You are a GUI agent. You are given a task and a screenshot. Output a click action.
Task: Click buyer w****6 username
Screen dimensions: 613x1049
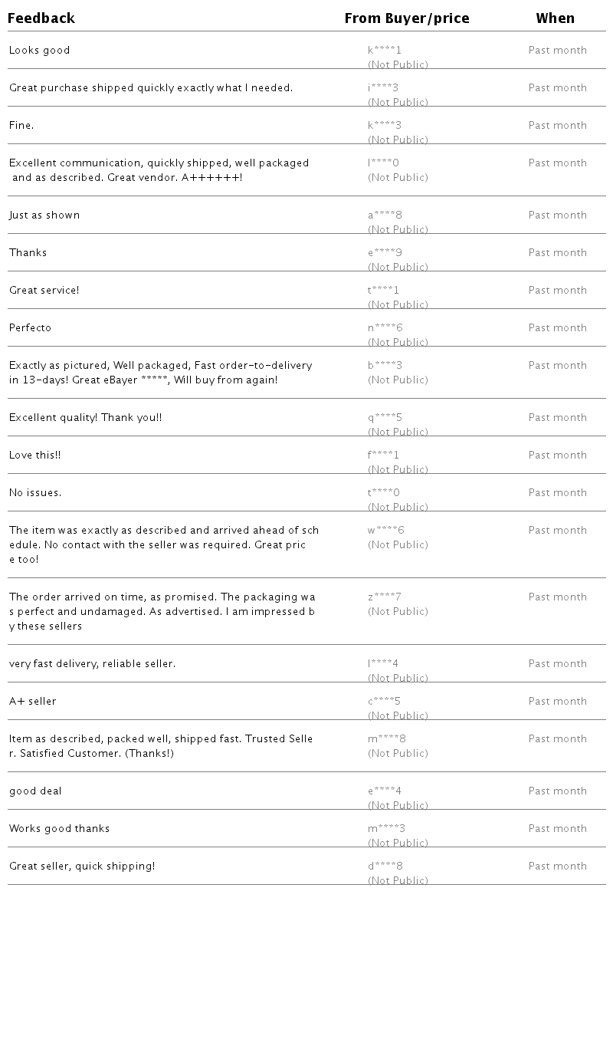[386, 531]
